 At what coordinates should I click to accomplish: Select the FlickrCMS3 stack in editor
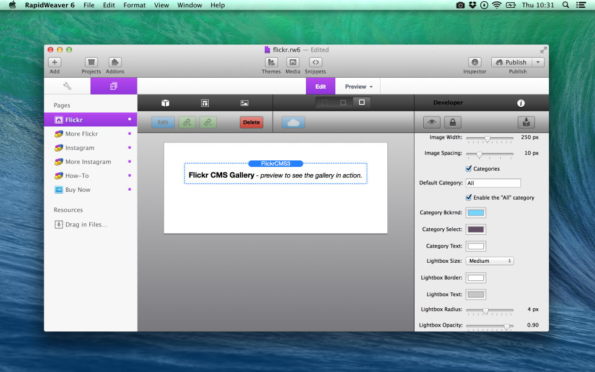(x=276, y=174)
